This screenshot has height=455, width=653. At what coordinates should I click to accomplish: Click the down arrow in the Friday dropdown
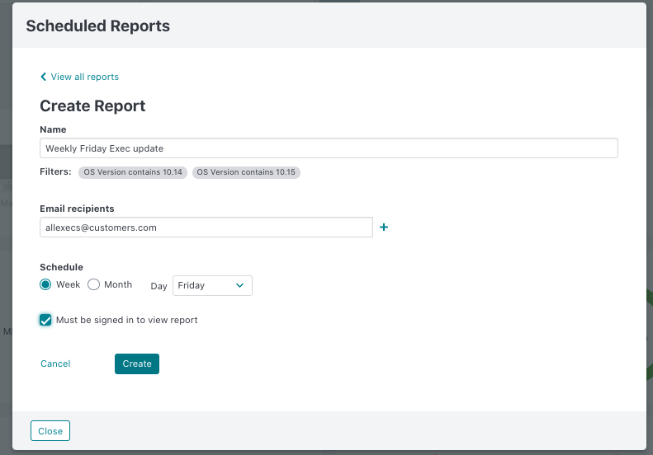[x=240, y=286]
